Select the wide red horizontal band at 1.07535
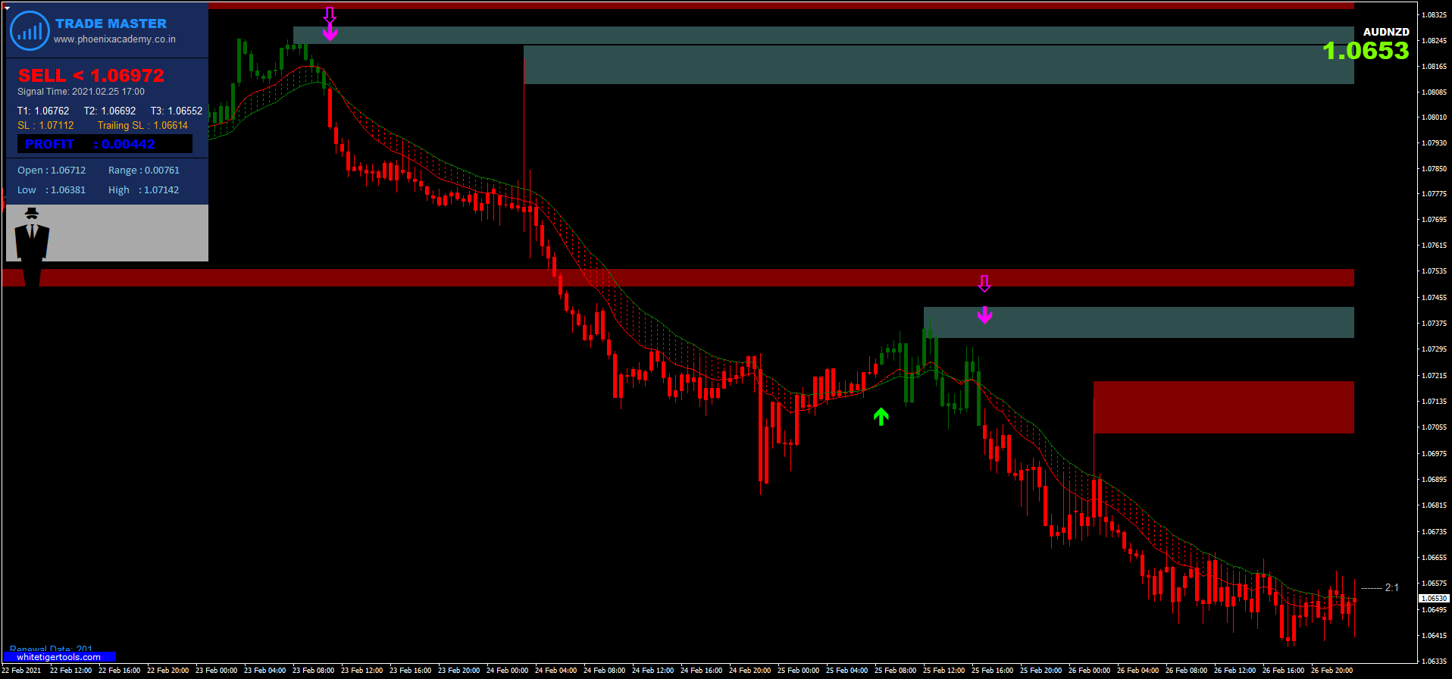 [x=678, y=277]
